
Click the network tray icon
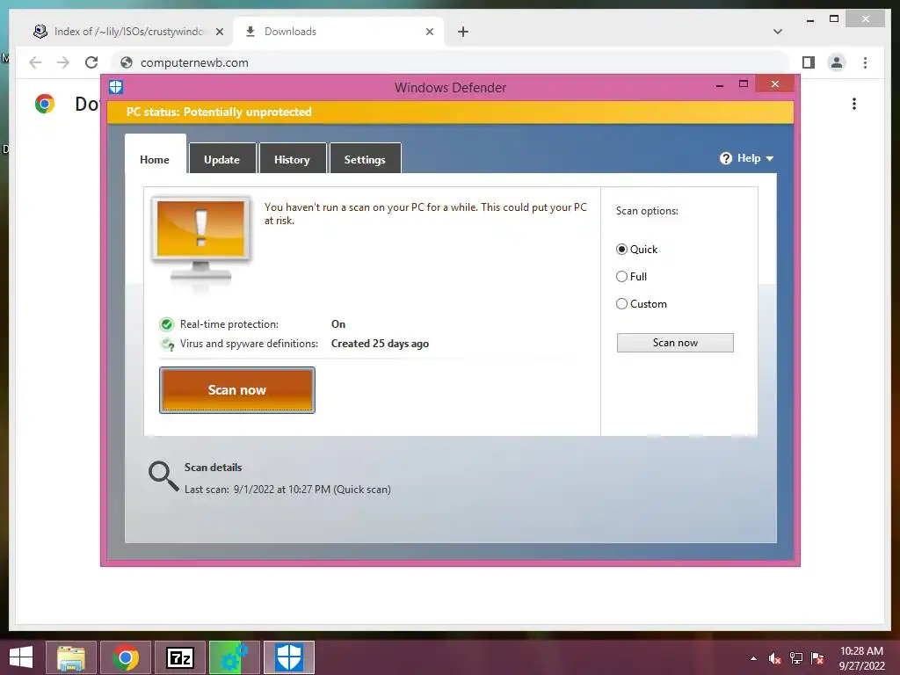tap(796, 658)
